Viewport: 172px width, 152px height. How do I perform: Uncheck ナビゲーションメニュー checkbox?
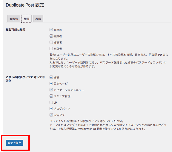51,90
